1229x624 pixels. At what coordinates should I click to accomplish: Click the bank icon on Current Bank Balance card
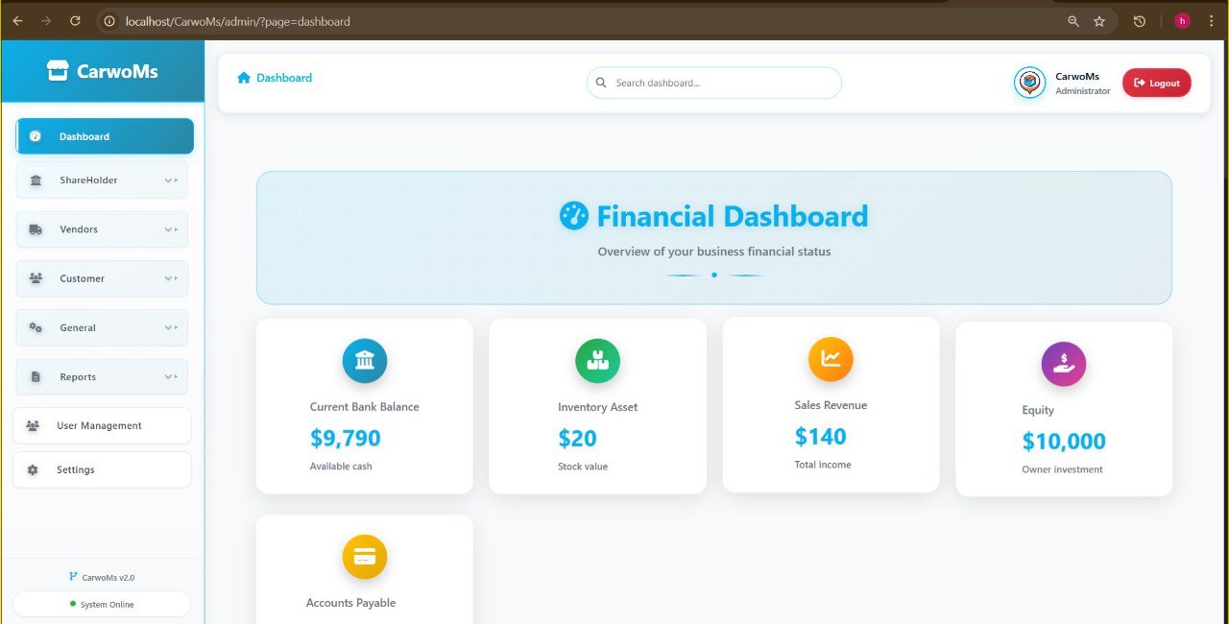click(365, 360)
